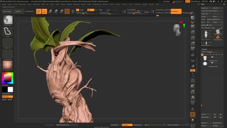
Task: Open the Texture Off selector box
Action: coord(8,54)
